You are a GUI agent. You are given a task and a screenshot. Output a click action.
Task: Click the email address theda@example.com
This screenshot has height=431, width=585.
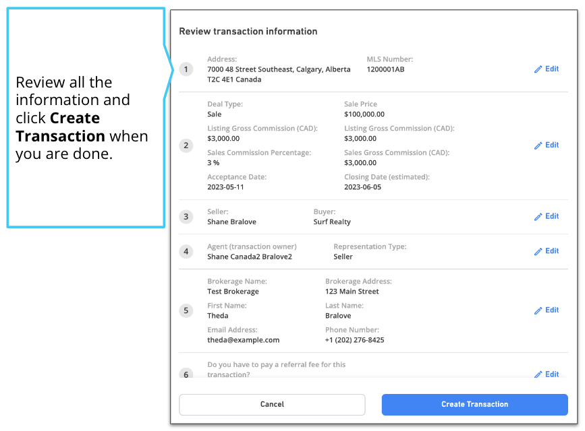click(244, 340)
